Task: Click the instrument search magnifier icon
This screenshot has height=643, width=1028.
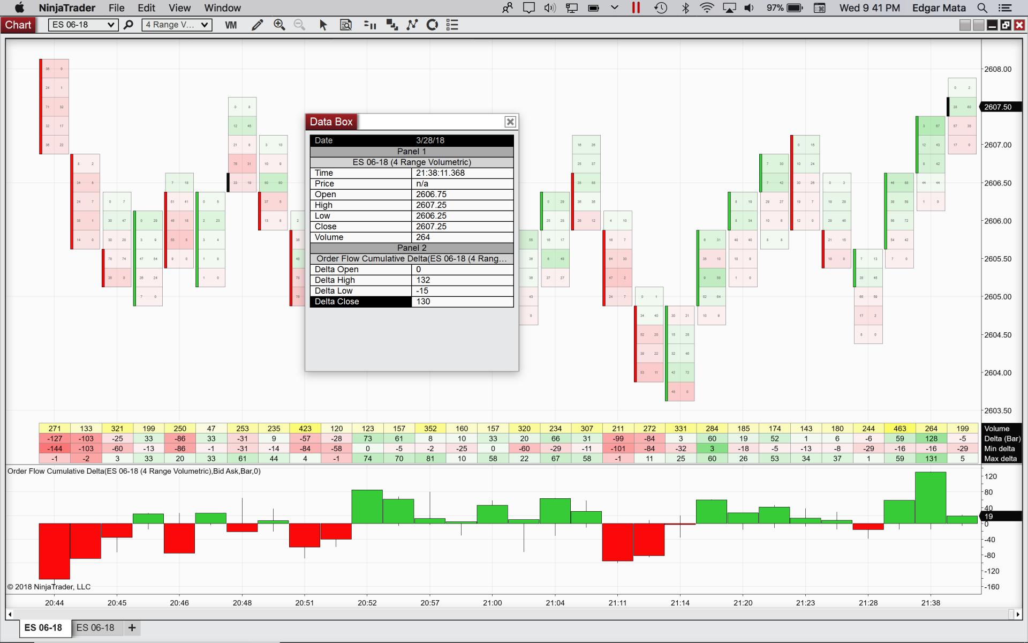Action: coord(128,25)
